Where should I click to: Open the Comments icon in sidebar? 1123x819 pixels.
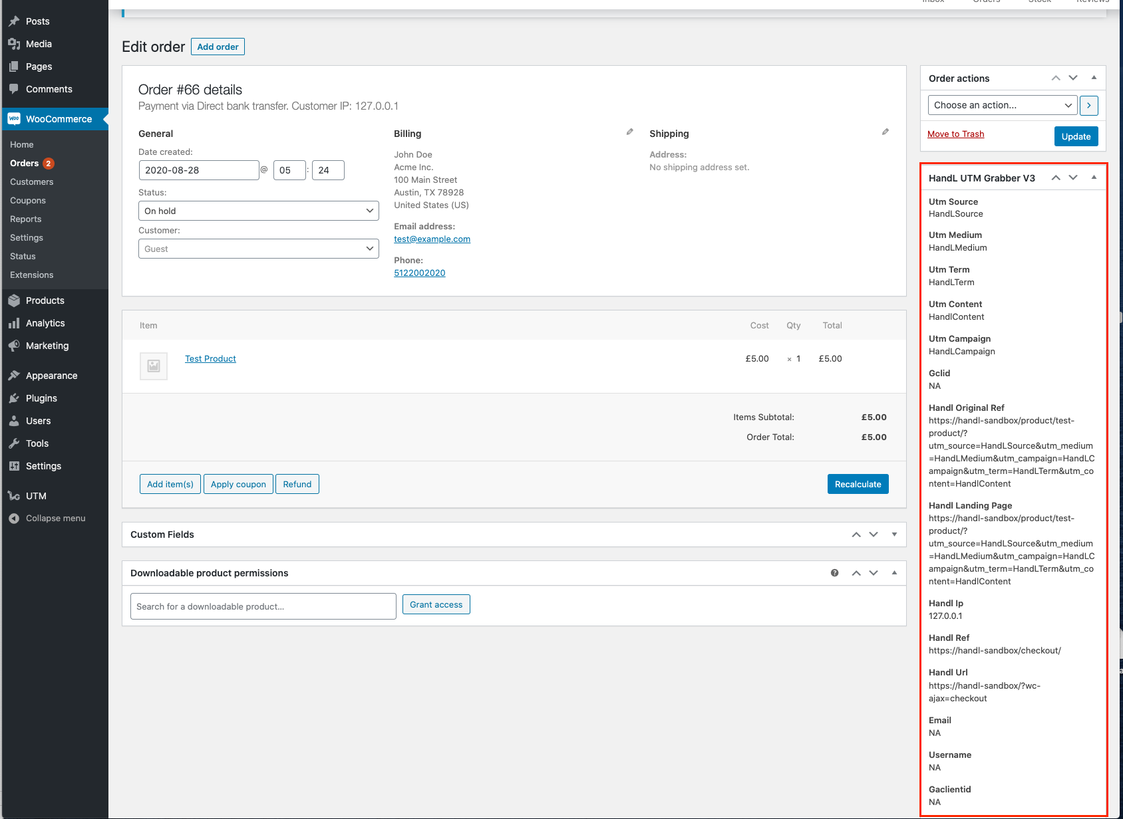click(x=15, y=88)
